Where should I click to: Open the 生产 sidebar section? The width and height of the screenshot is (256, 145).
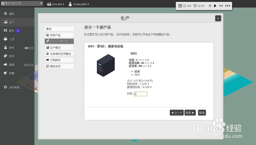pos(17,22)
